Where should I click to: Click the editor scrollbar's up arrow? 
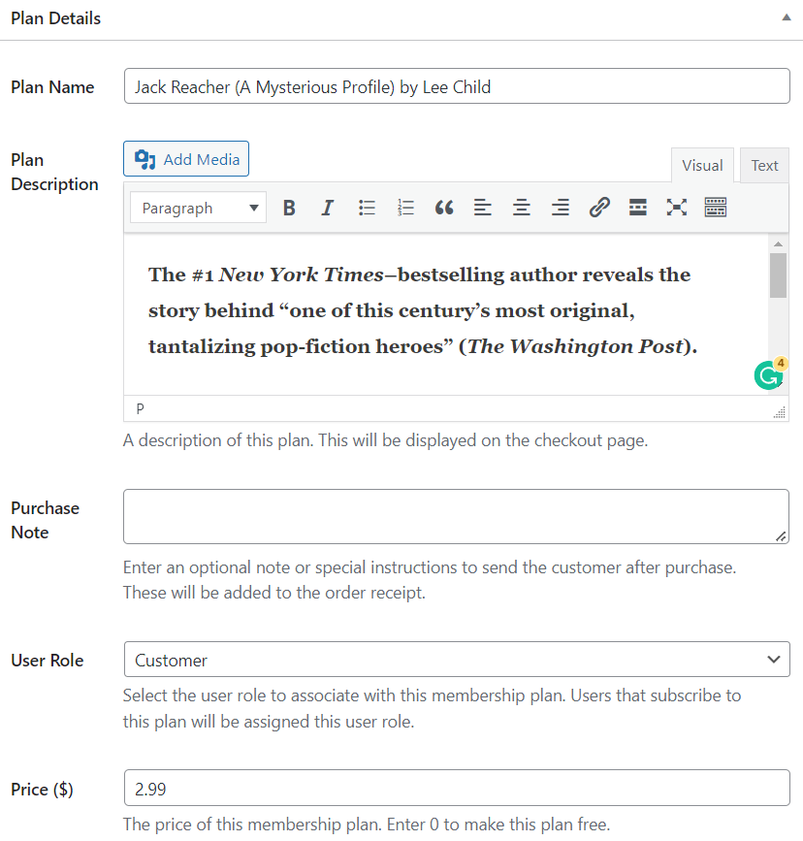coord(778,244)
